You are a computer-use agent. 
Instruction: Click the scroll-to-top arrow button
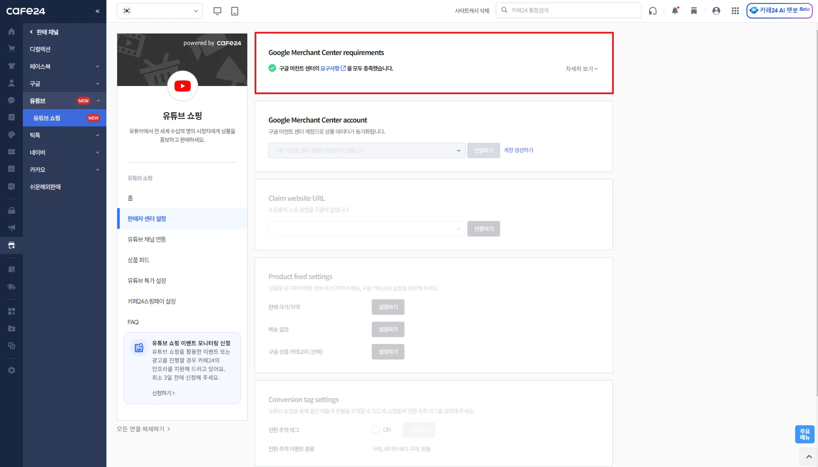[x=809, y=457]
